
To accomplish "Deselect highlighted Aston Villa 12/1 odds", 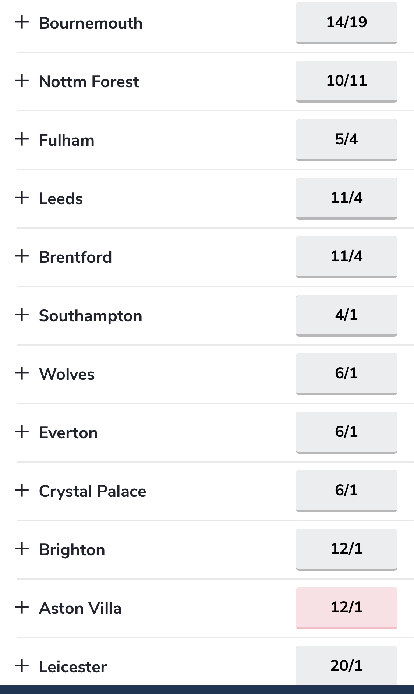I will [347, 608].
